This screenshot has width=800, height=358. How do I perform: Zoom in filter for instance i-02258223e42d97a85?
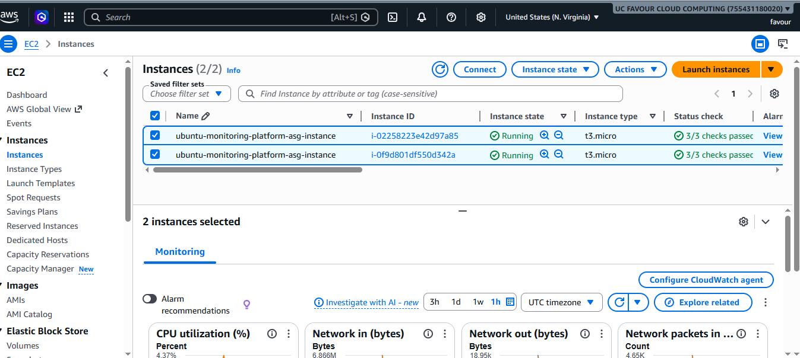(545, 136)
